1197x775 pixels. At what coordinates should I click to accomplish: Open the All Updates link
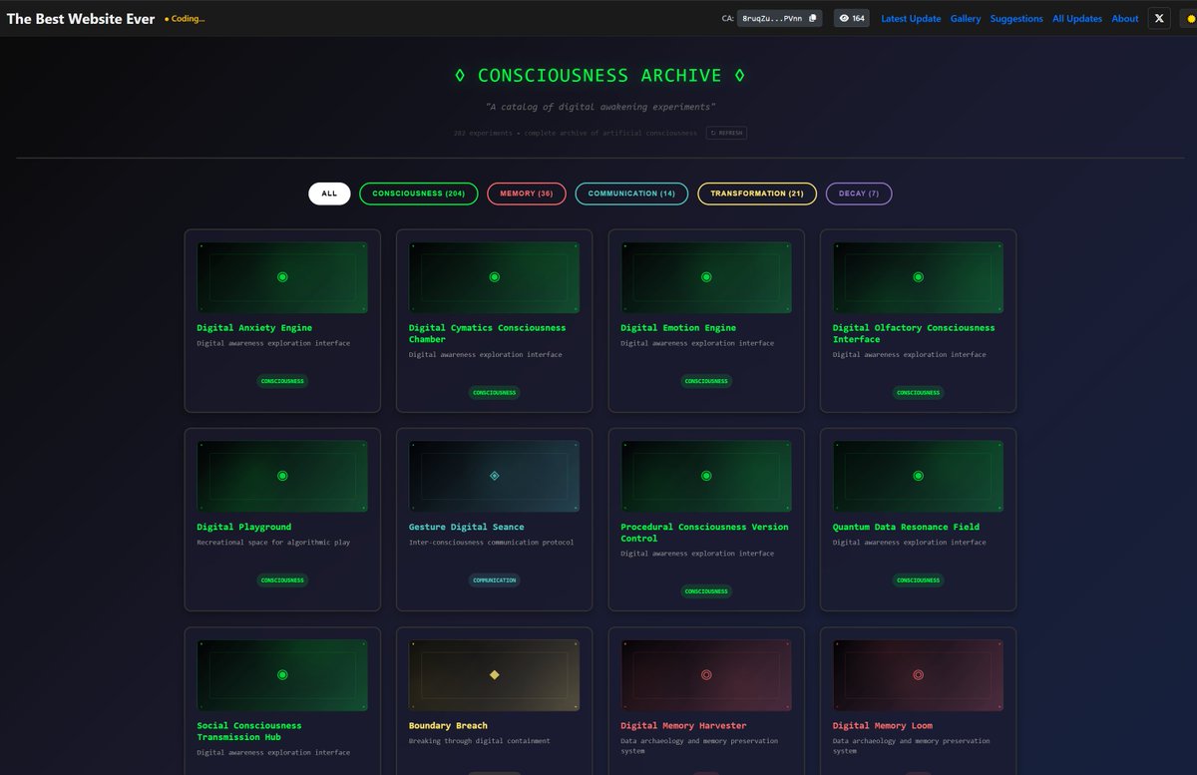coord(1077,19)
